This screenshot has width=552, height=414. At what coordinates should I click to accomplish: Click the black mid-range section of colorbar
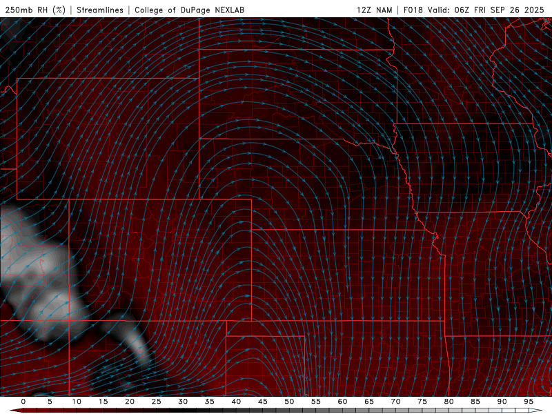(190, 411)
